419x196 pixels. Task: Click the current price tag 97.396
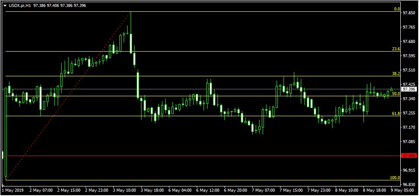409,89
